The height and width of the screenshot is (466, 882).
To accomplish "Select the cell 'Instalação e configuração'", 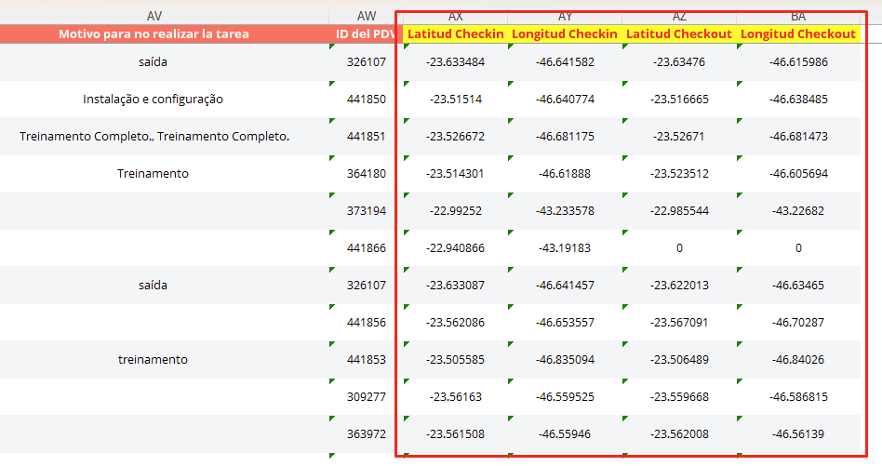I will (x=154, y=100).
